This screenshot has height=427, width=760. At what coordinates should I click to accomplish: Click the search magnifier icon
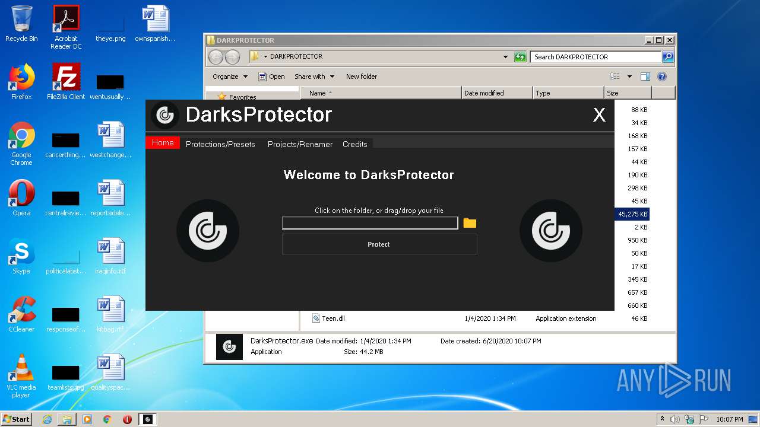click(x=668, y=57)
